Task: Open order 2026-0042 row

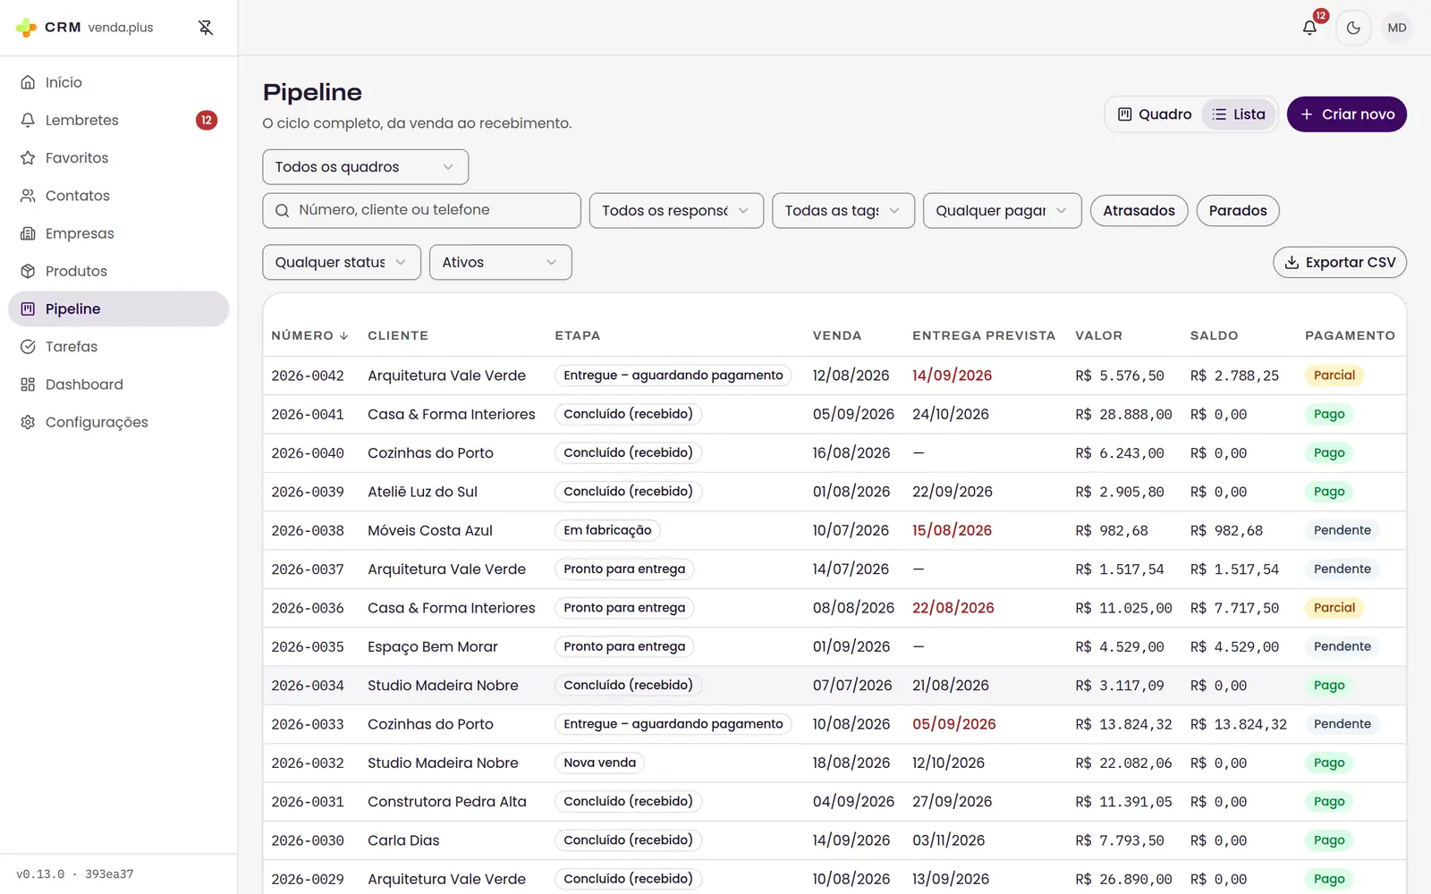Action: click(834, 375)
